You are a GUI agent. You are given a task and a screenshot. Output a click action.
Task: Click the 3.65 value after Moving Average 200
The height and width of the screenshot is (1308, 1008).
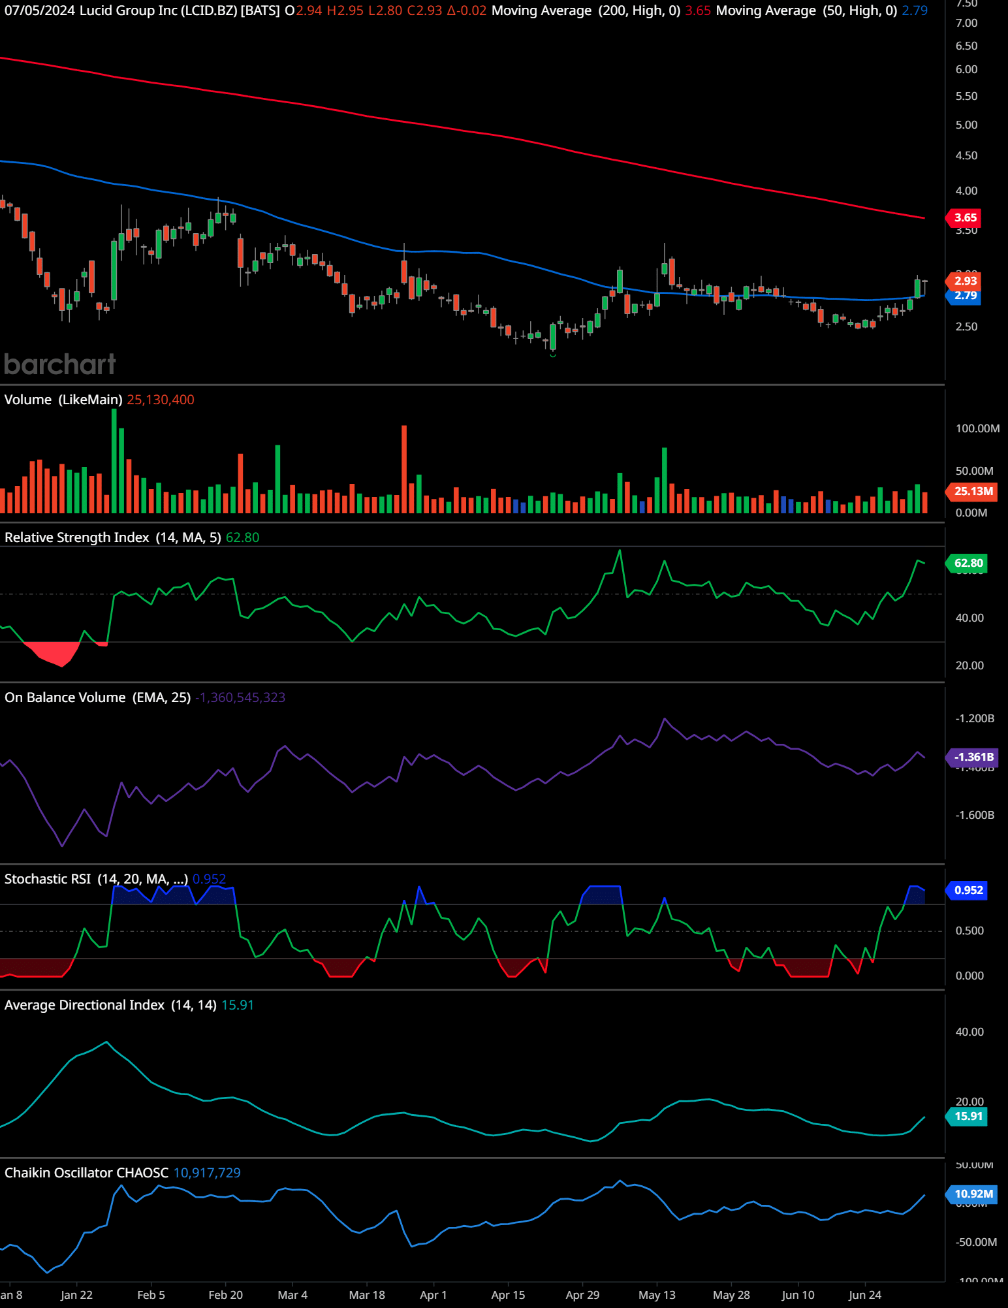698,10
